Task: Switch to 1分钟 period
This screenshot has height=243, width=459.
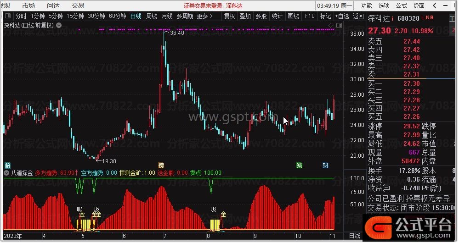Action: 38,16
